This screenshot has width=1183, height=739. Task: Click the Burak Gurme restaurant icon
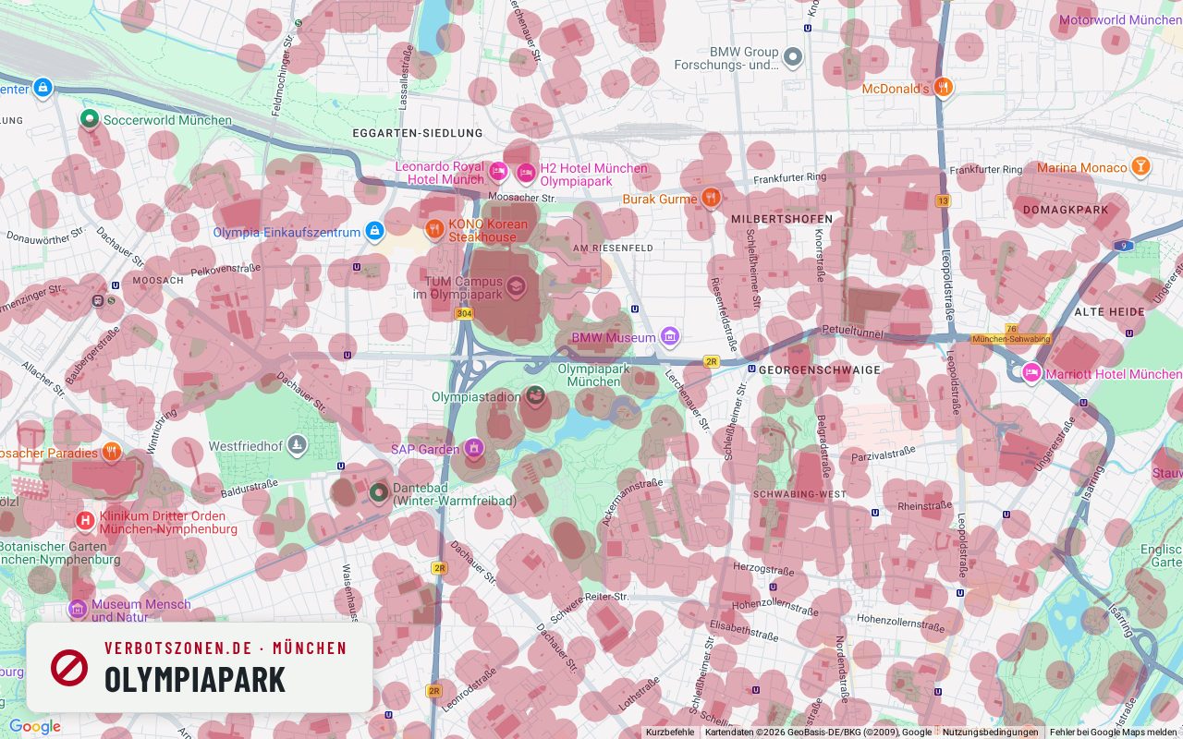click(x=711, y=198)
